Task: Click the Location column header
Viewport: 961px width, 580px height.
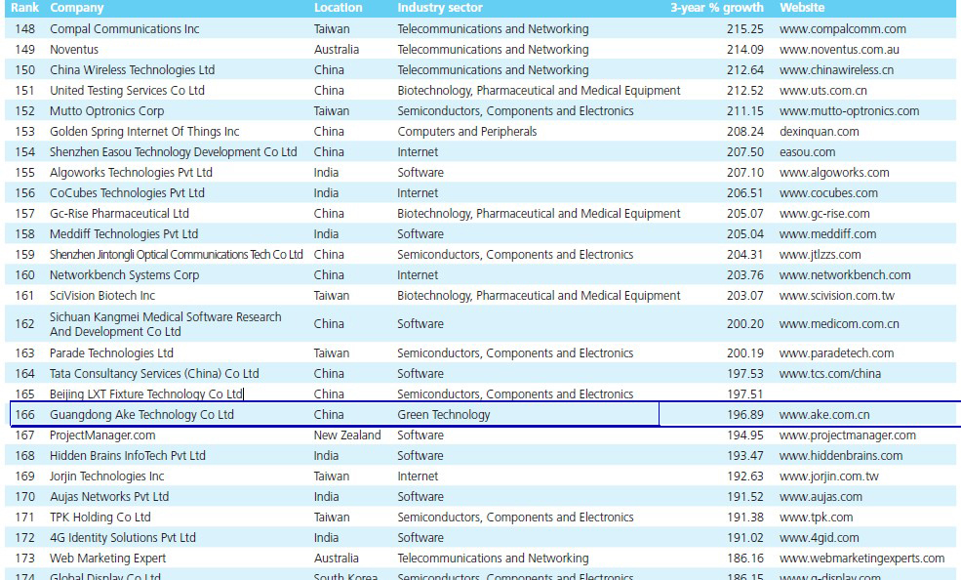Action: click(x=339, y=8)
